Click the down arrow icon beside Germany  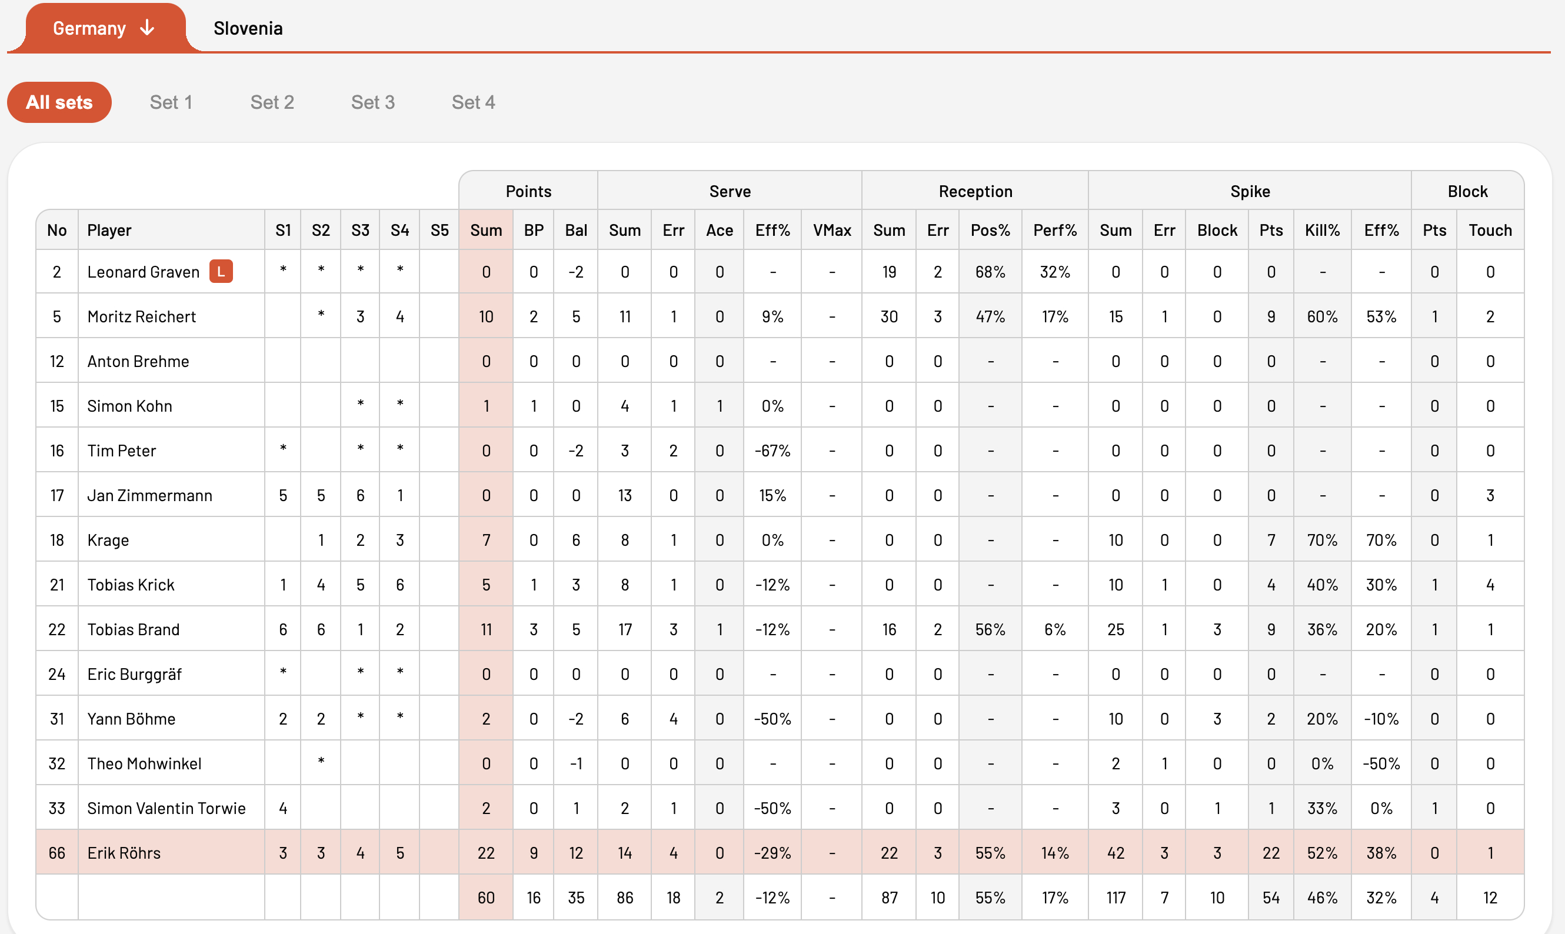[147, 28]
